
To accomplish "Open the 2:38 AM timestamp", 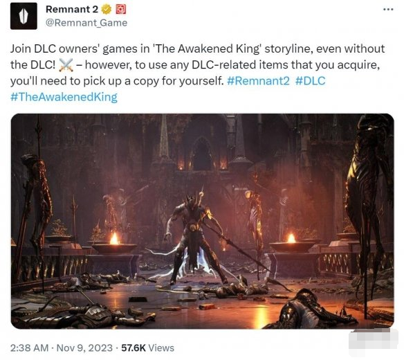I will 29,348.
